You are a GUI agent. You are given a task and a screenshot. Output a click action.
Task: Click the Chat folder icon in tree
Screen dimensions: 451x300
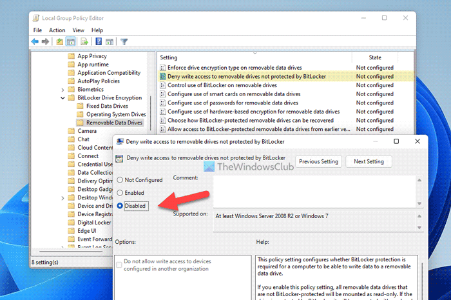pyautogui.click(x=71, y=139)
